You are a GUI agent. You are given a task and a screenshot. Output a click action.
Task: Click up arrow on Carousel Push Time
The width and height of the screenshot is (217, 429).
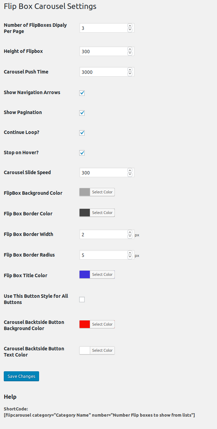130,70
